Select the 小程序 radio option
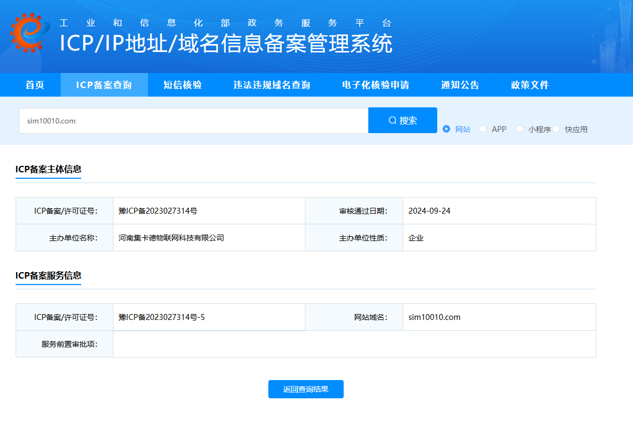The height and width of the screenshot is (445, 633). (x=520, y=129)
